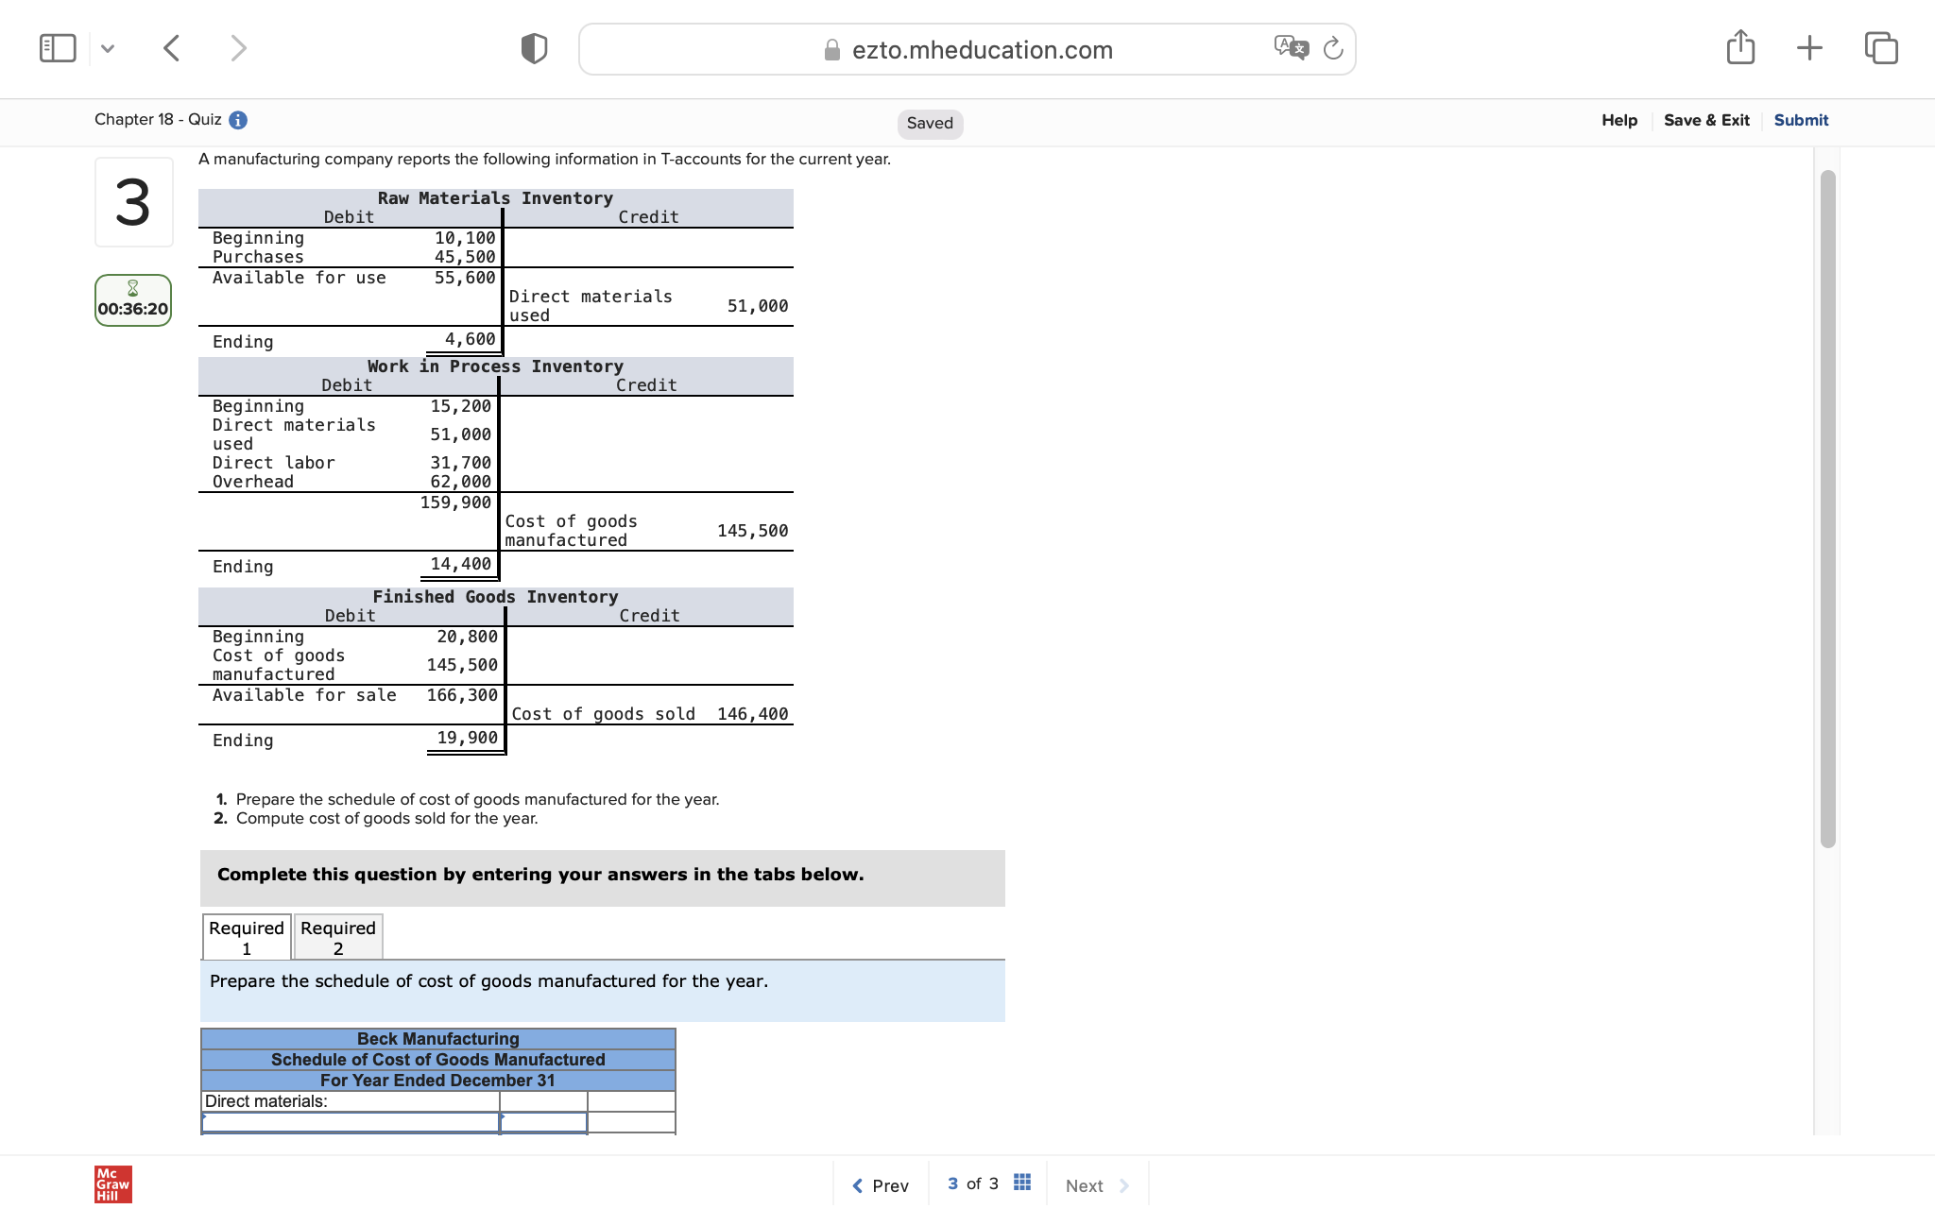
Task: Submit the quiz
Action: [1800, 120]
